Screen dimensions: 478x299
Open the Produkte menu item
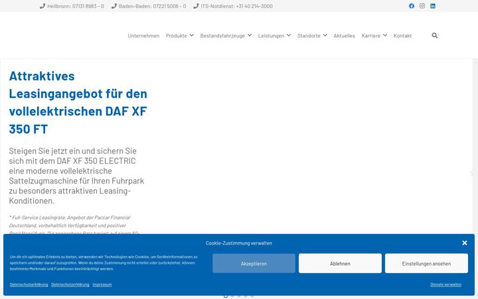tap(176, 36)
